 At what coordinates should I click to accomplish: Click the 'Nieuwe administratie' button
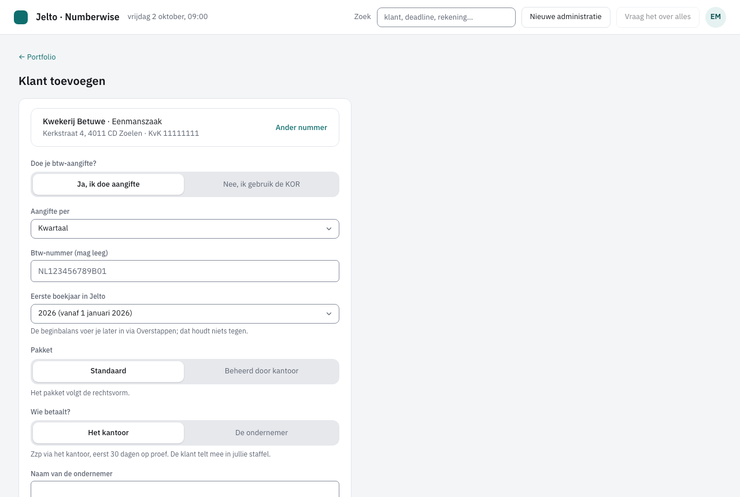click(566, 17)
